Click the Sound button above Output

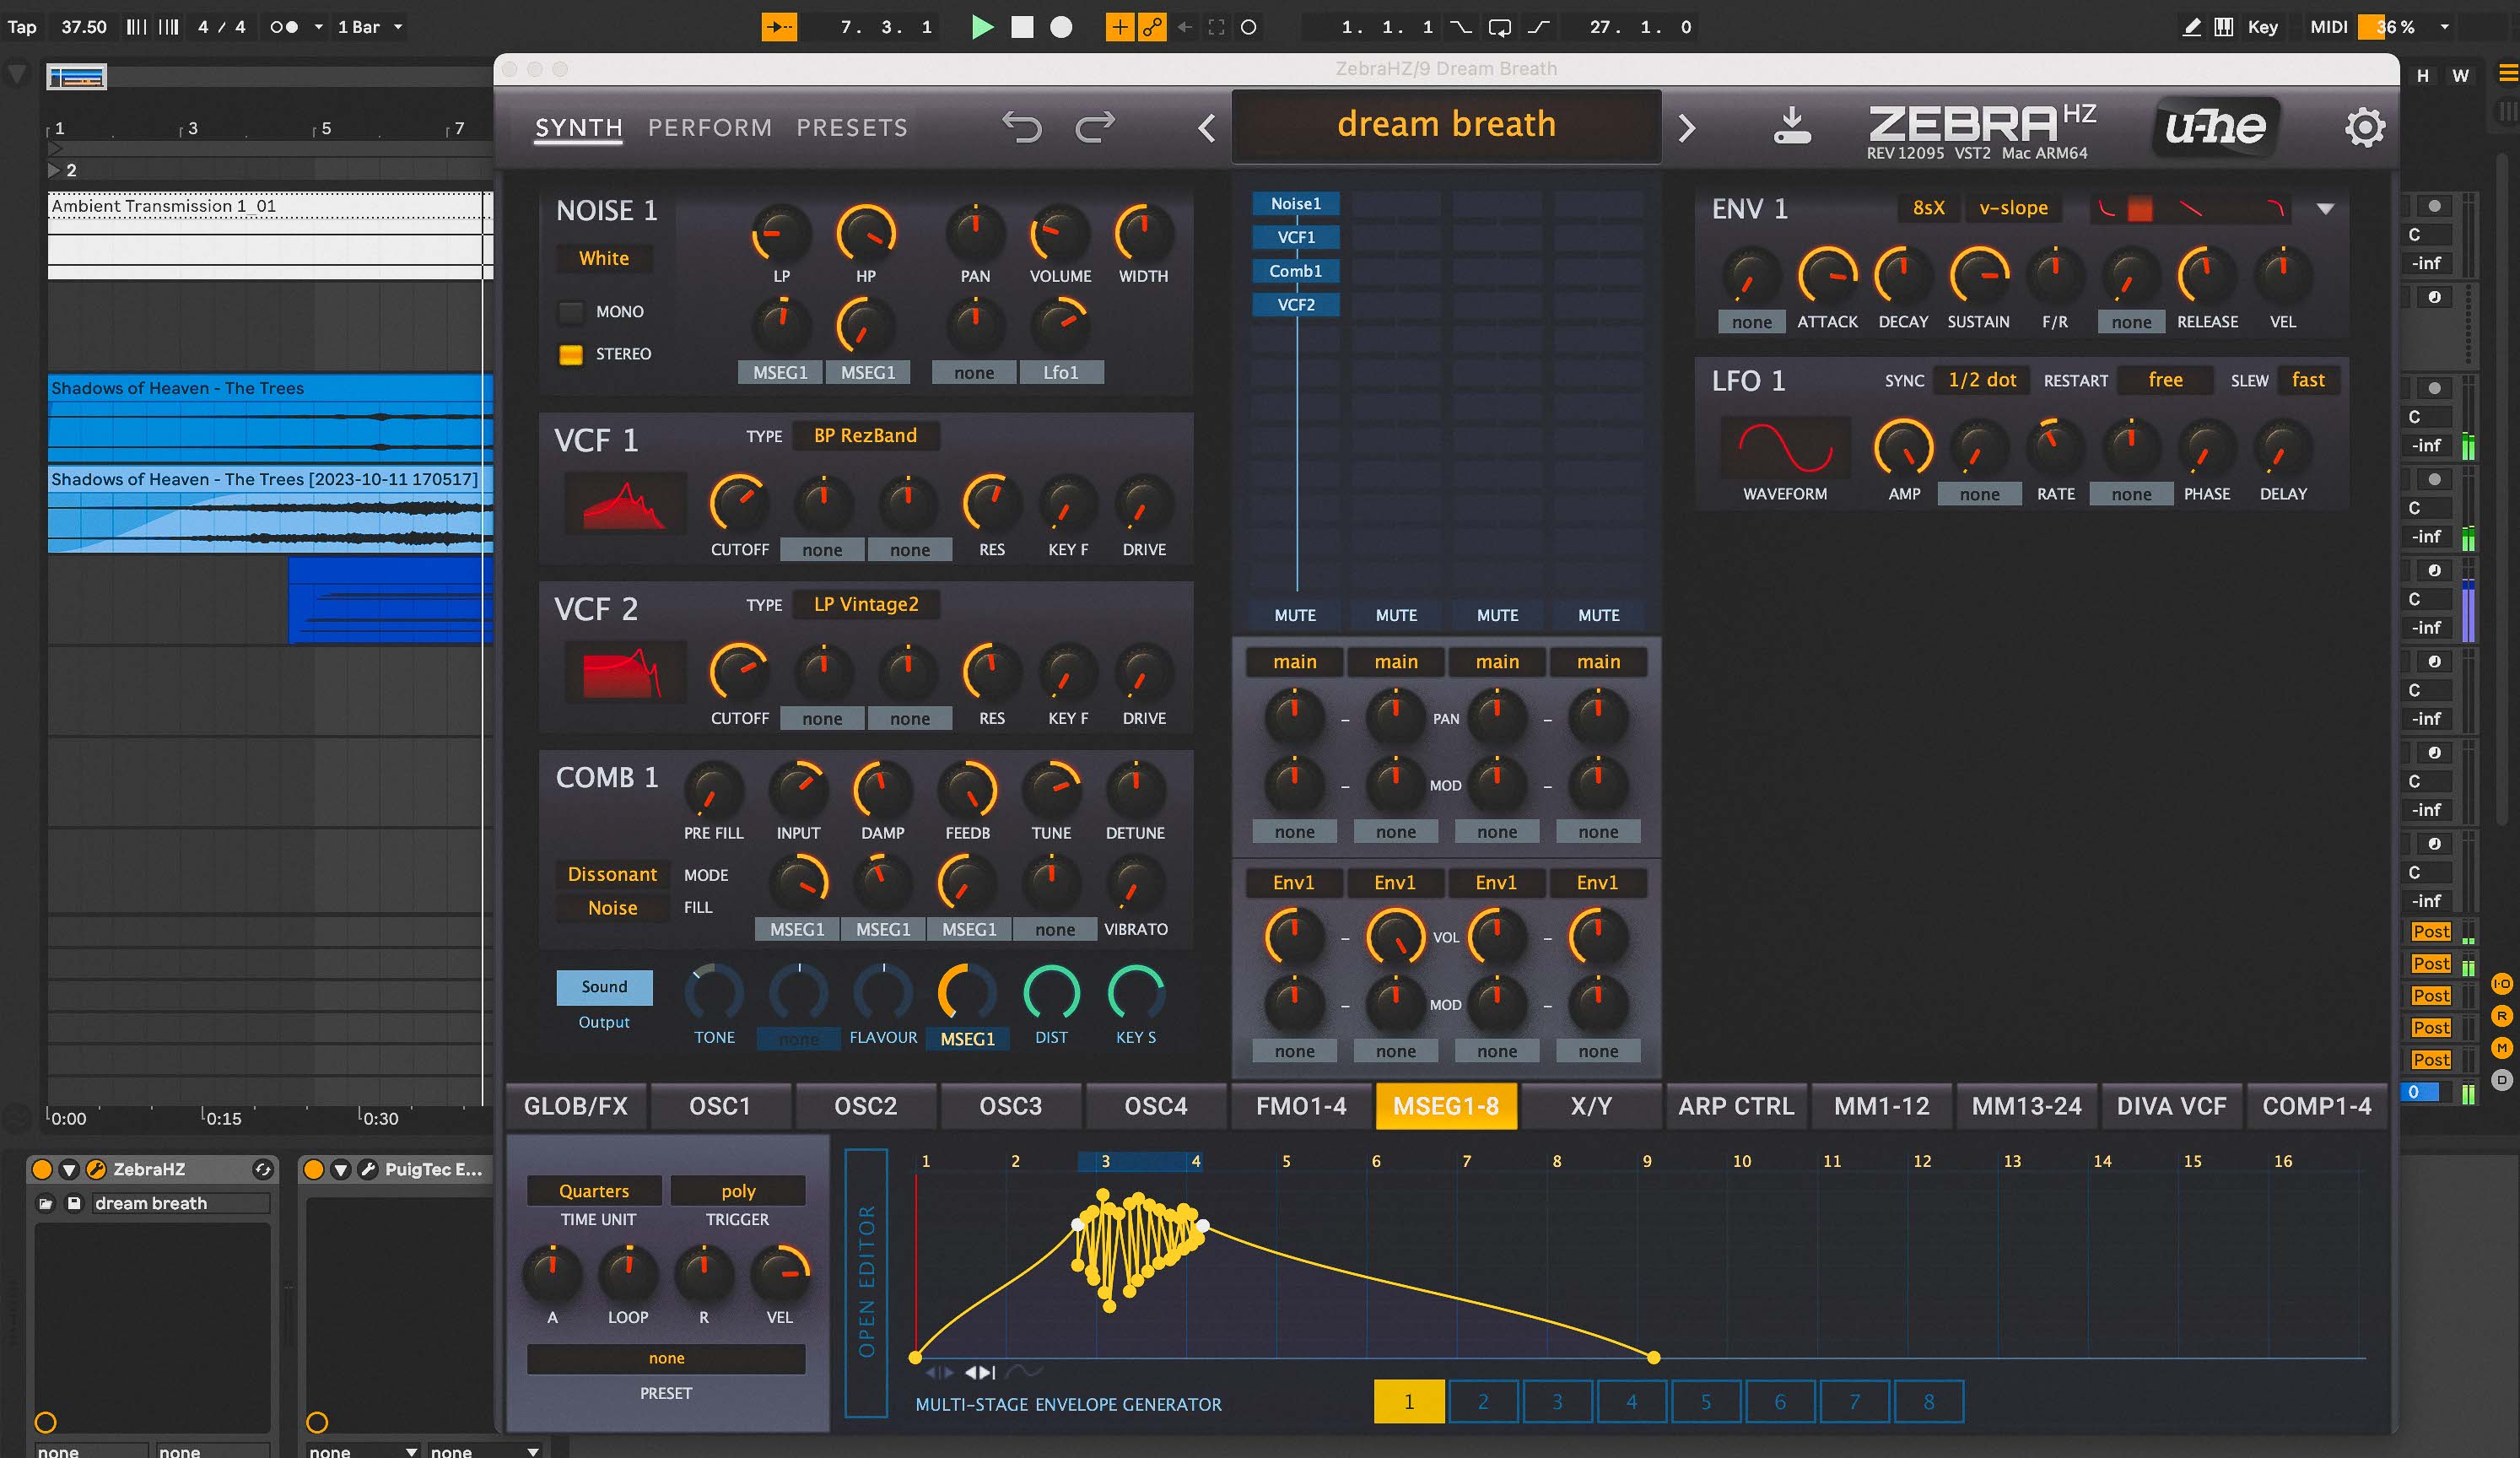pyautogui.click(x=604, y=987)
